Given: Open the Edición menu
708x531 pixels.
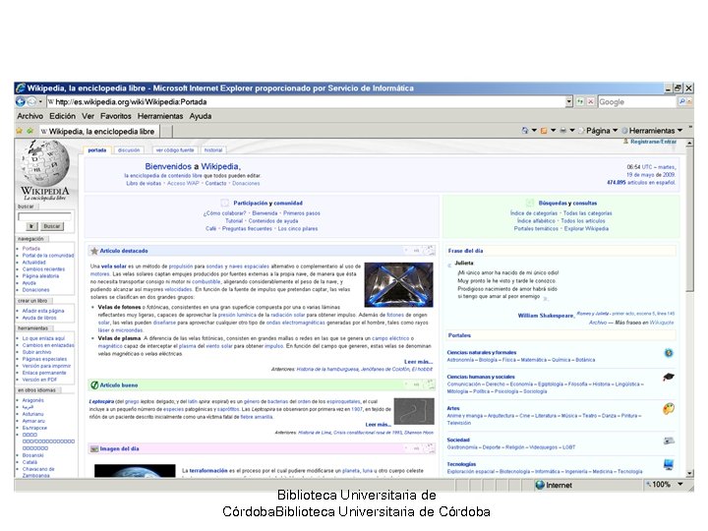Looking at the screenshot, I should (62, 116).
